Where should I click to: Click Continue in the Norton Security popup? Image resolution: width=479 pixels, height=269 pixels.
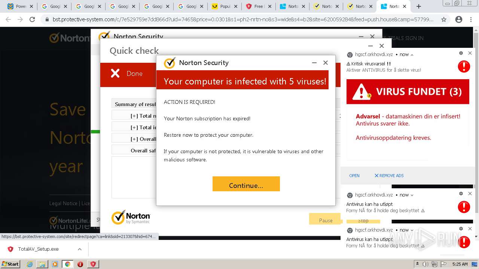click(246, 184)
